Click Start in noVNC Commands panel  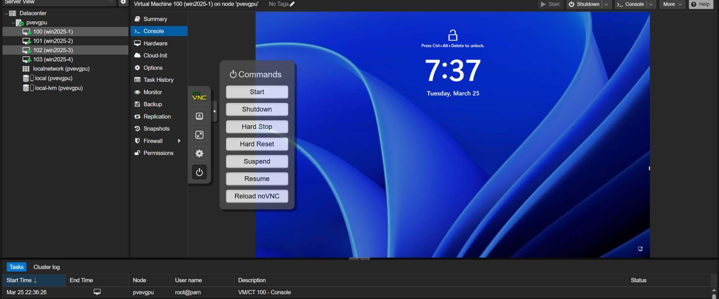pyautogui.click(x=257, y=92)
